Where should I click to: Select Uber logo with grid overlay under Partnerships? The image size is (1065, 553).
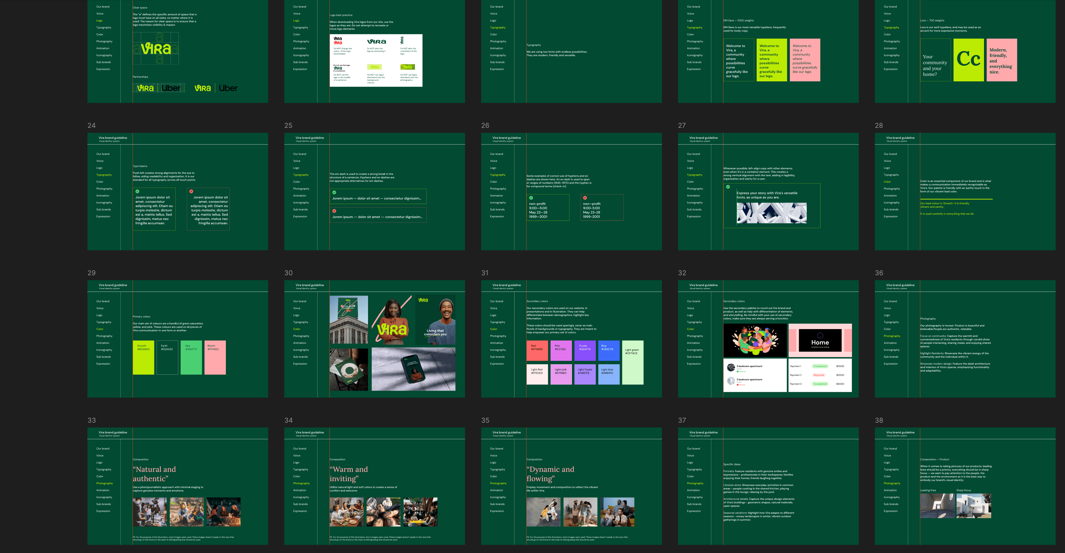[171, 88]
